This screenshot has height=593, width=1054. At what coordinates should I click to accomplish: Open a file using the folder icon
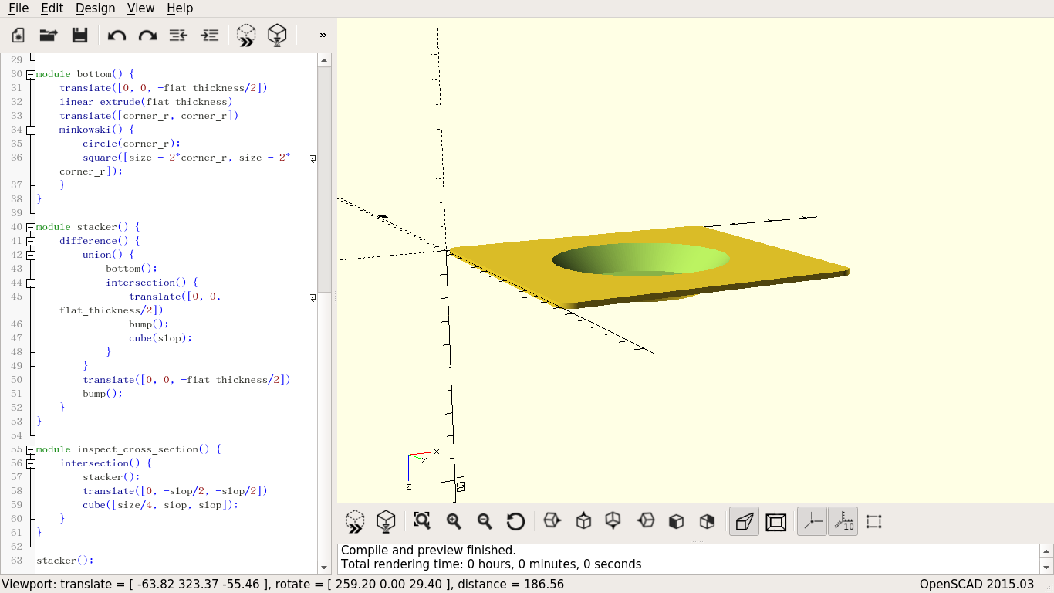49,35
